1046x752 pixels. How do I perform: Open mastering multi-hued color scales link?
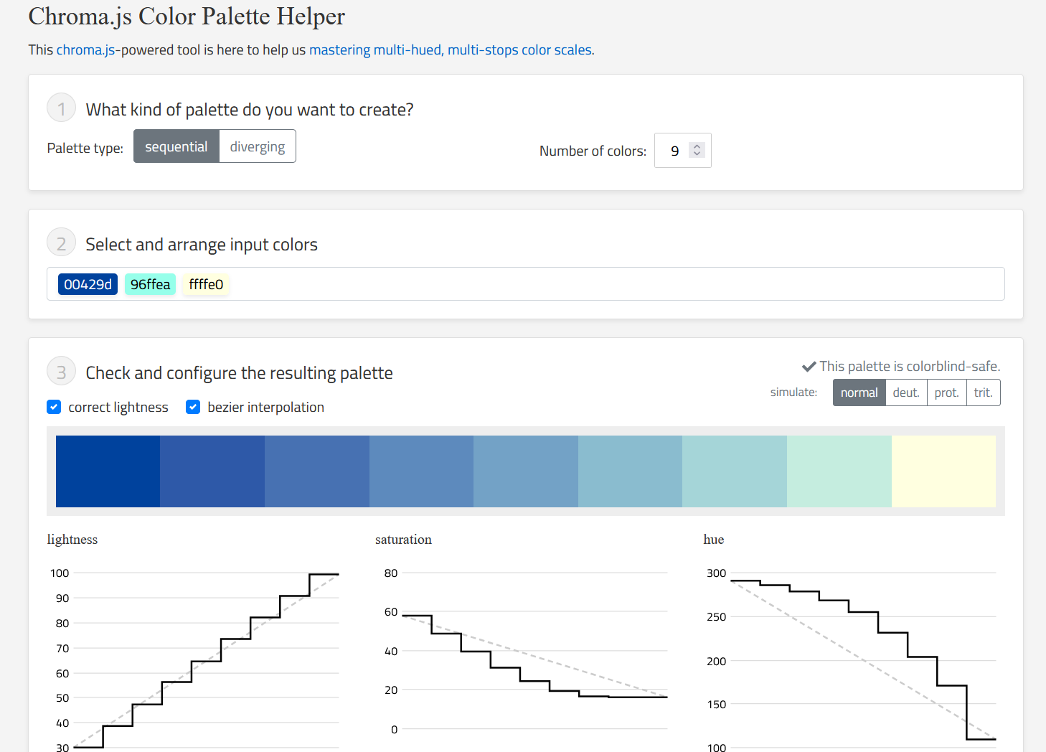coord(450,50)
